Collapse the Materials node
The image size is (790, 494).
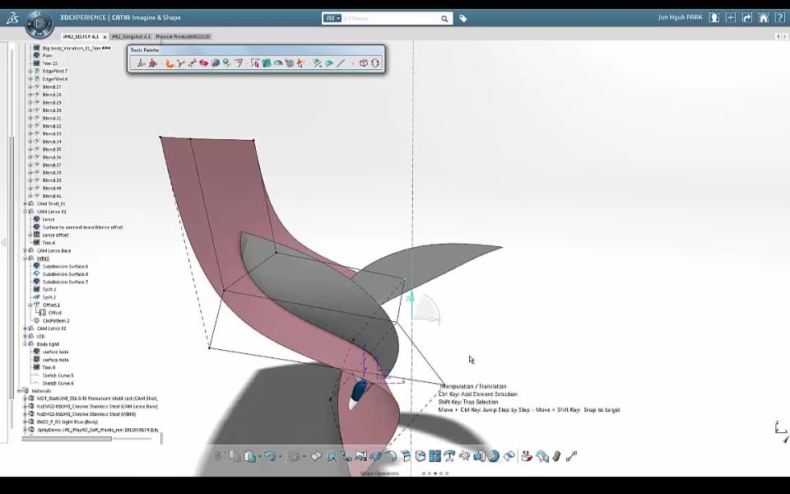click(x=20, y=390)
